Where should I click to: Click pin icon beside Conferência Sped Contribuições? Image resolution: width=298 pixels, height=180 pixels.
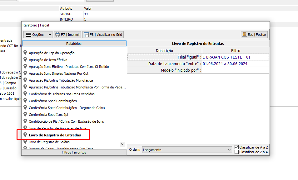click(x=25, y=101)
